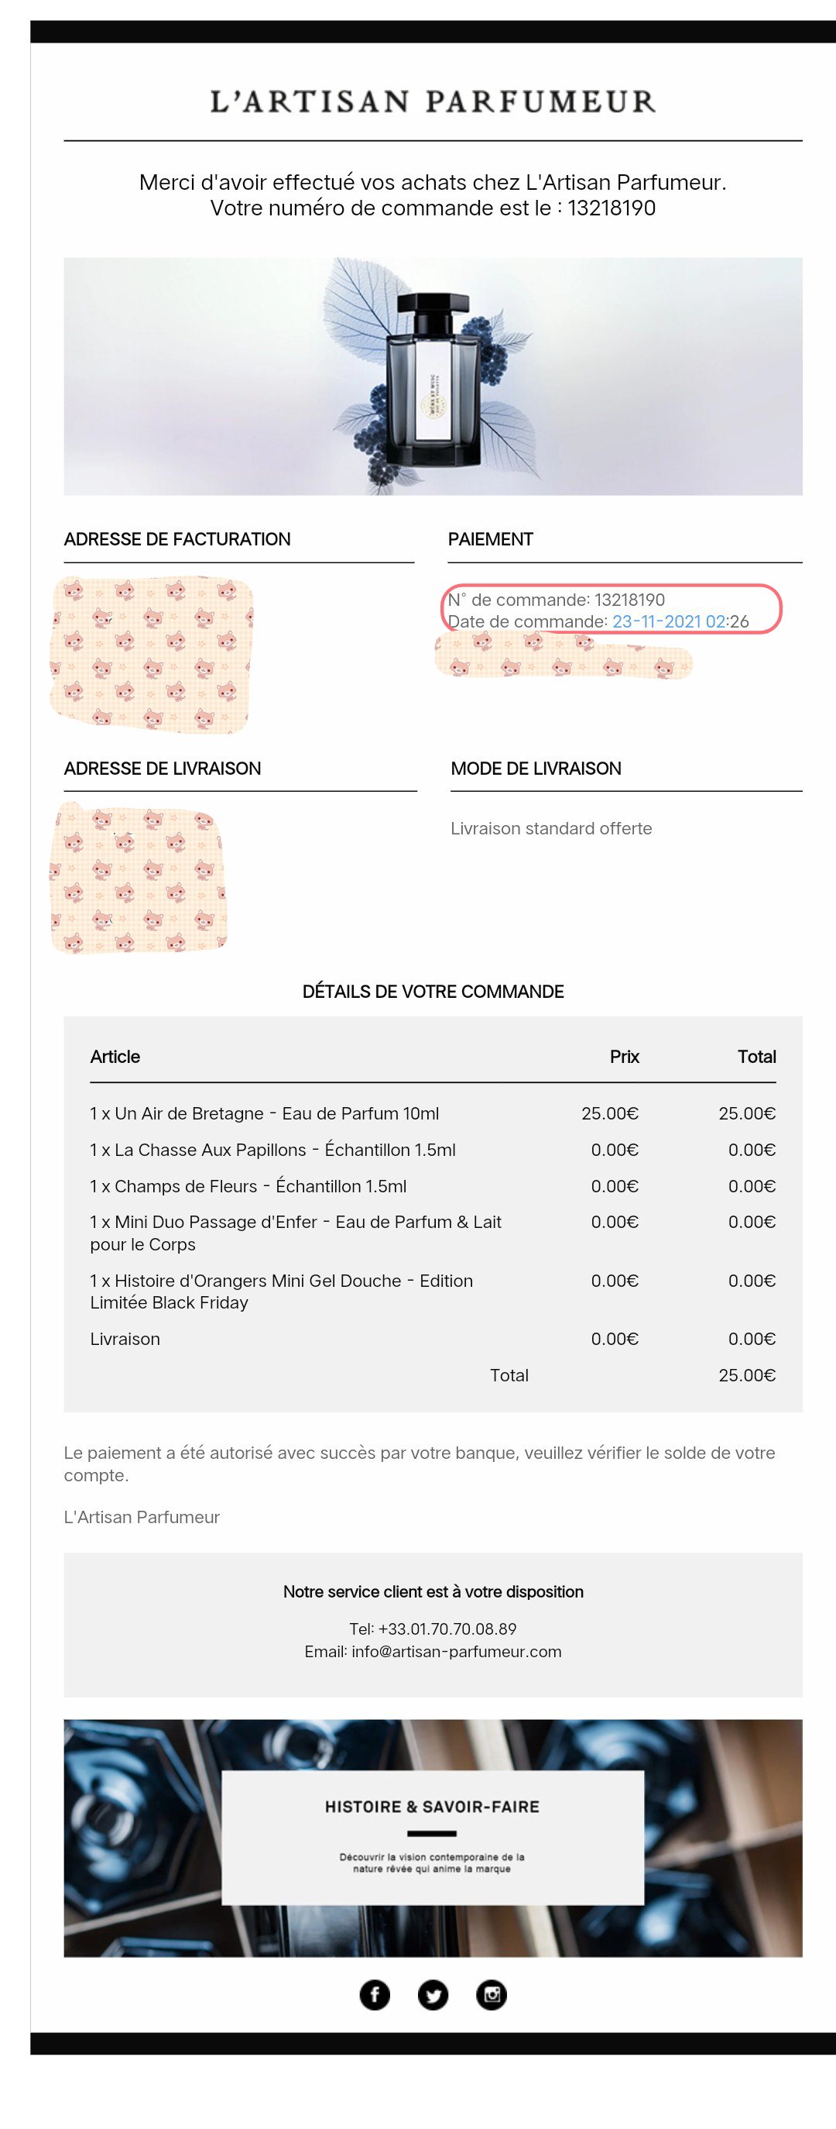Open the Histoire & Savoir-Faire banner

pyautogui.click(x=433, y=1837)
